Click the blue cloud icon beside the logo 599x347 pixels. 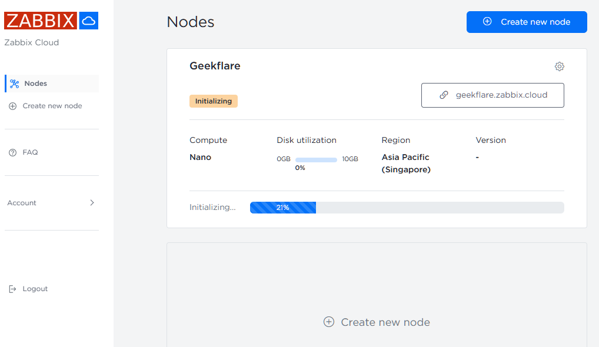(x=88, y=21)
